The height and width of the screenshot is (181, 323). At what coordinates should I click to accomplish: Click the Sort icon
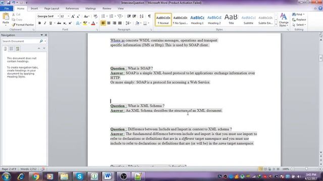point(141,16)
